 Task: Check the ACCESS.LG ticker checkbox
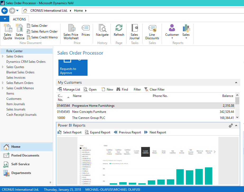click(x=81, y=152)
